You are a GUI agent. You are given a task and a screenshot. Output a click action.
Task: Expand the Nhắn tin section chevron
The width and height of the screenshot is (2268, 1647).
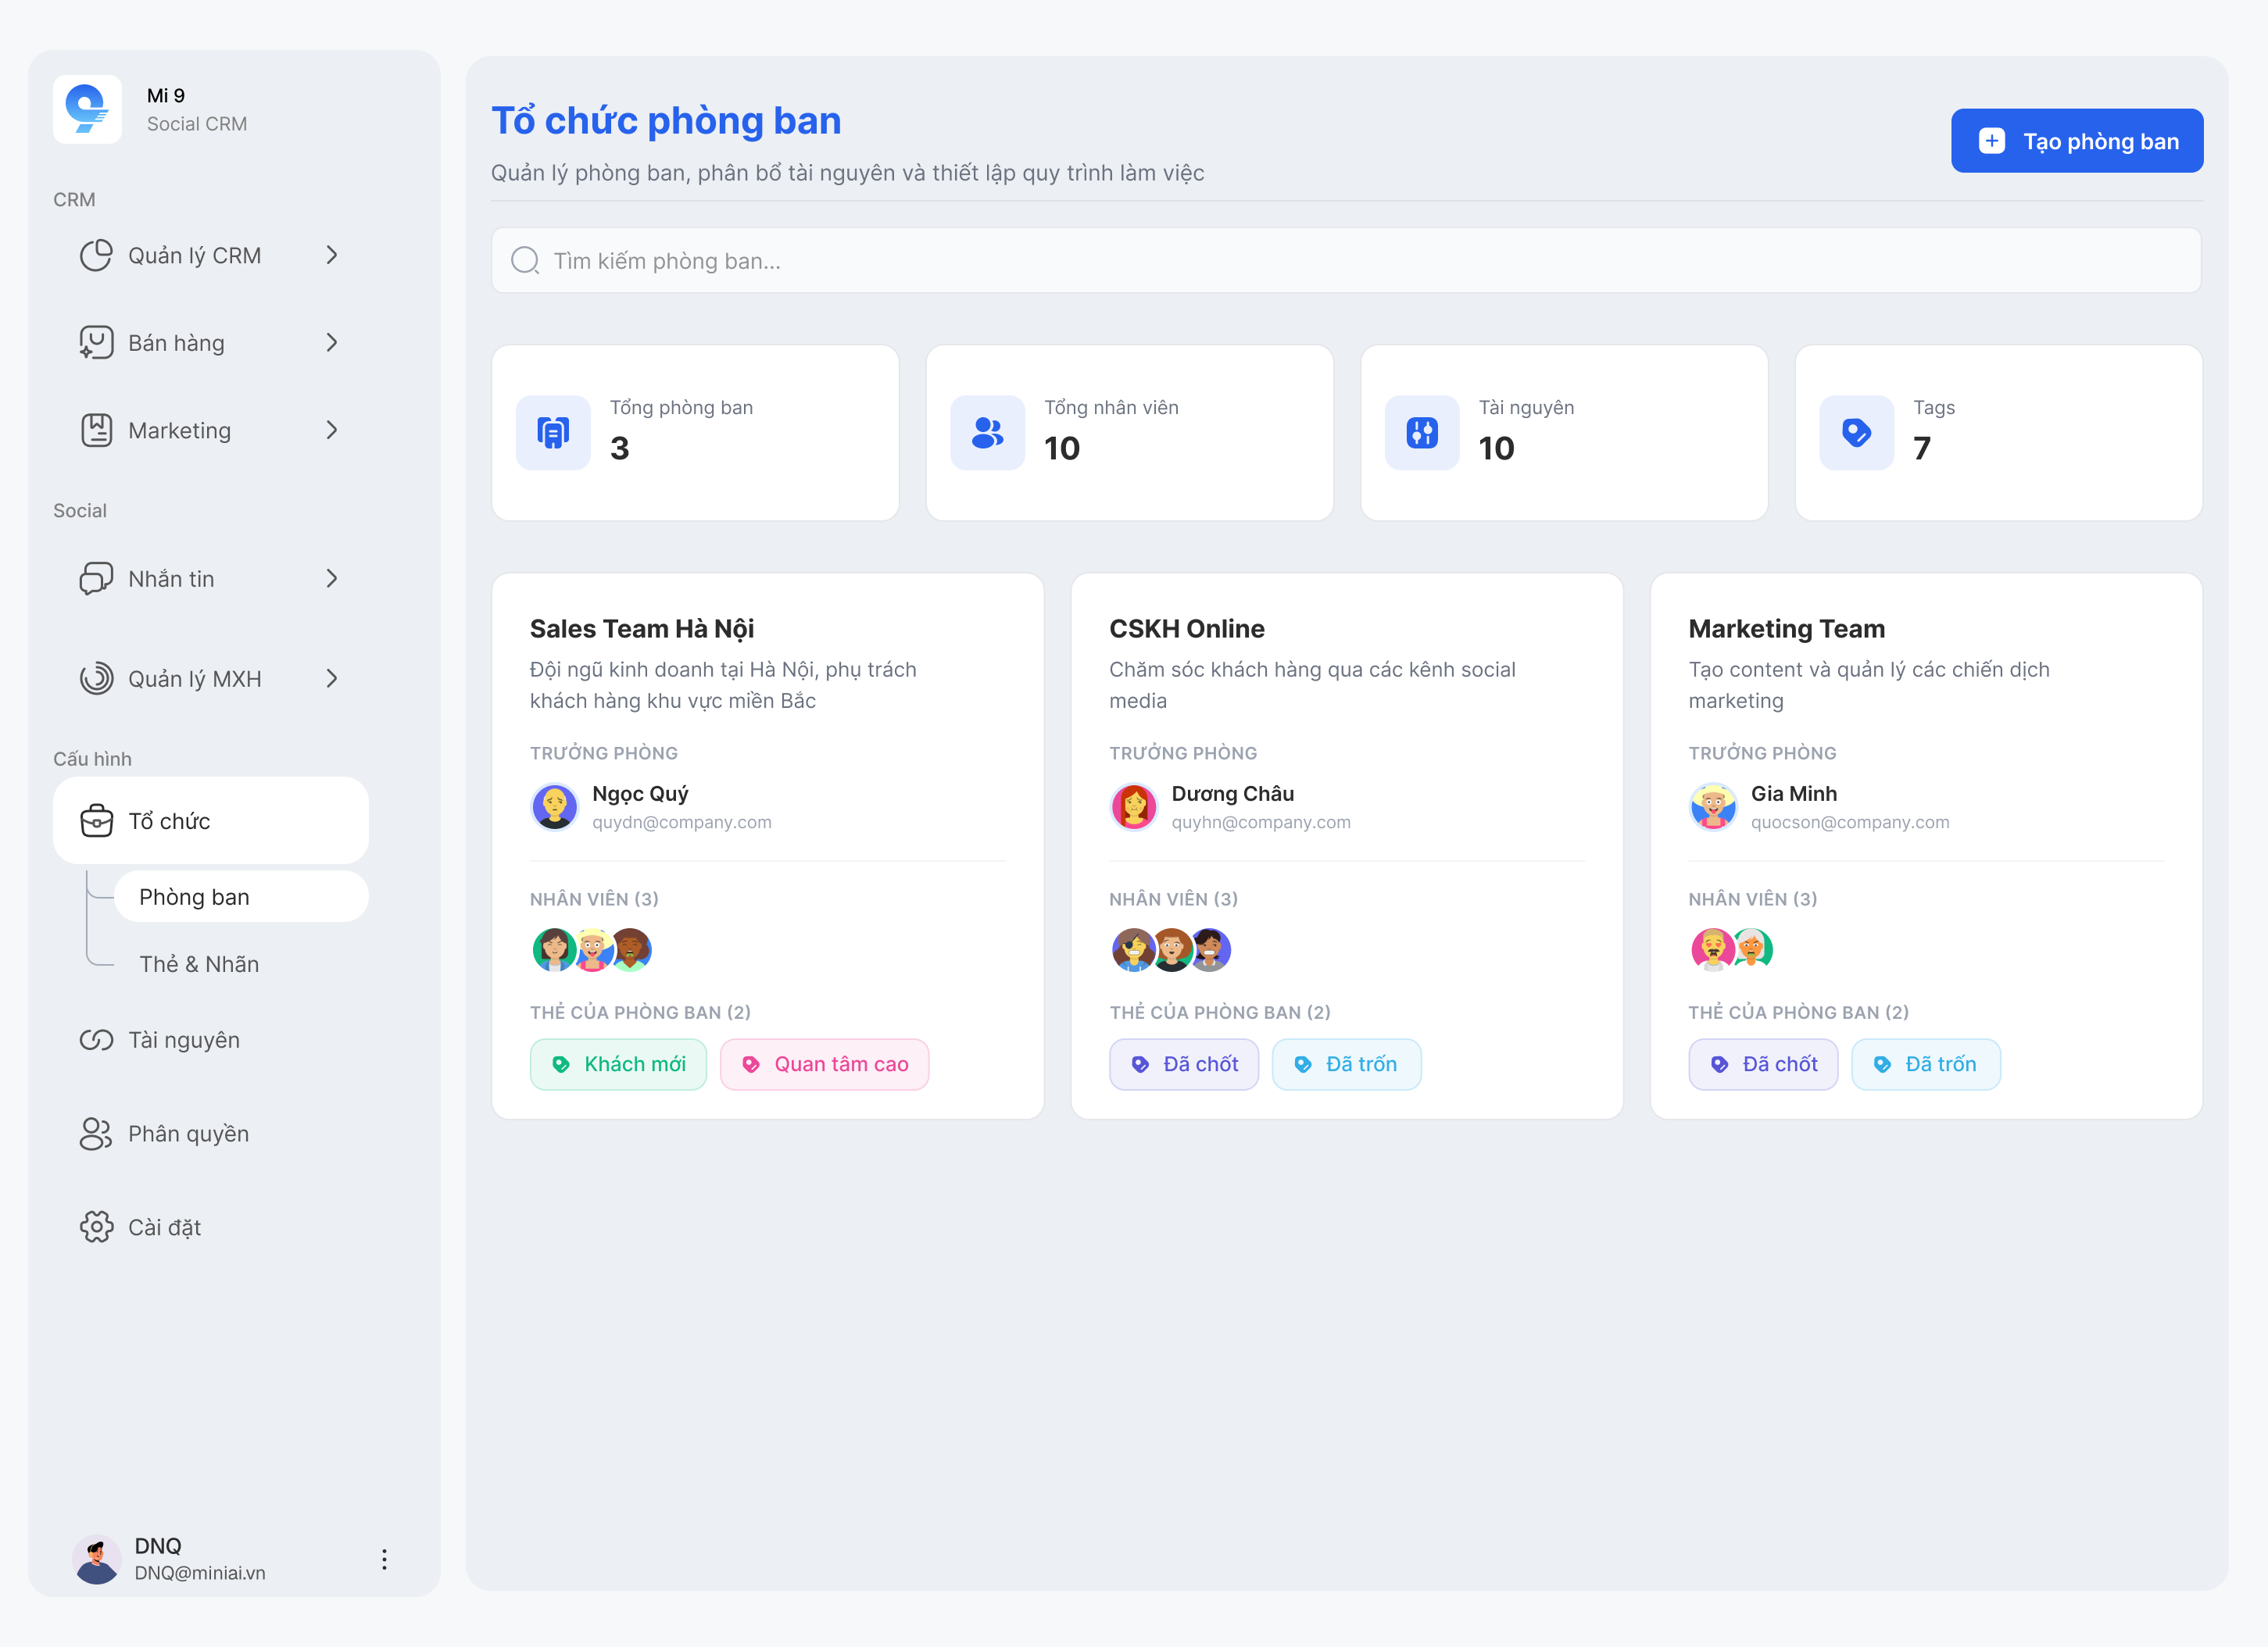pyautogui.click(x=332, y=578)
